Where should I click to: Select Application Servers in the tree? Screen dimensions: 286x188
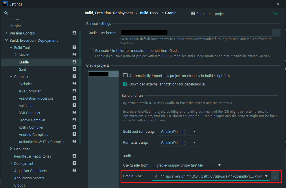coord(29,178)
